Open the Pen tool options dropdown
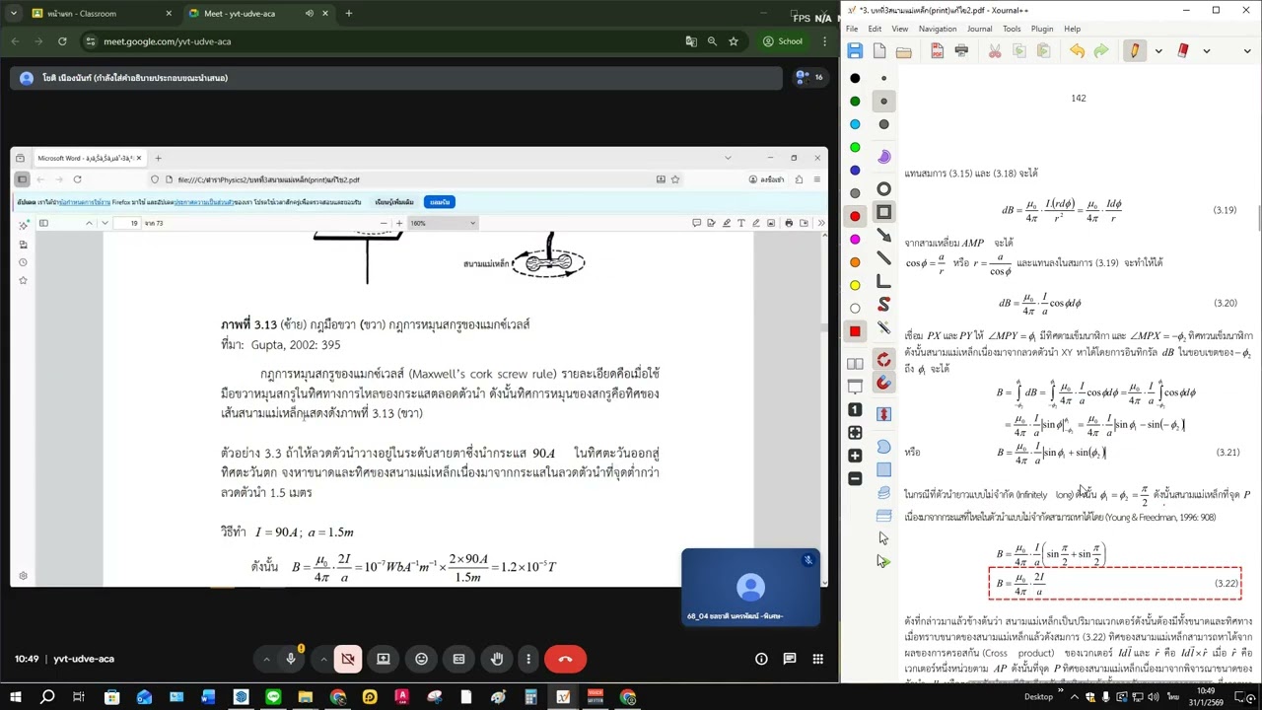1262x710 pixels. click(1158, 51)
